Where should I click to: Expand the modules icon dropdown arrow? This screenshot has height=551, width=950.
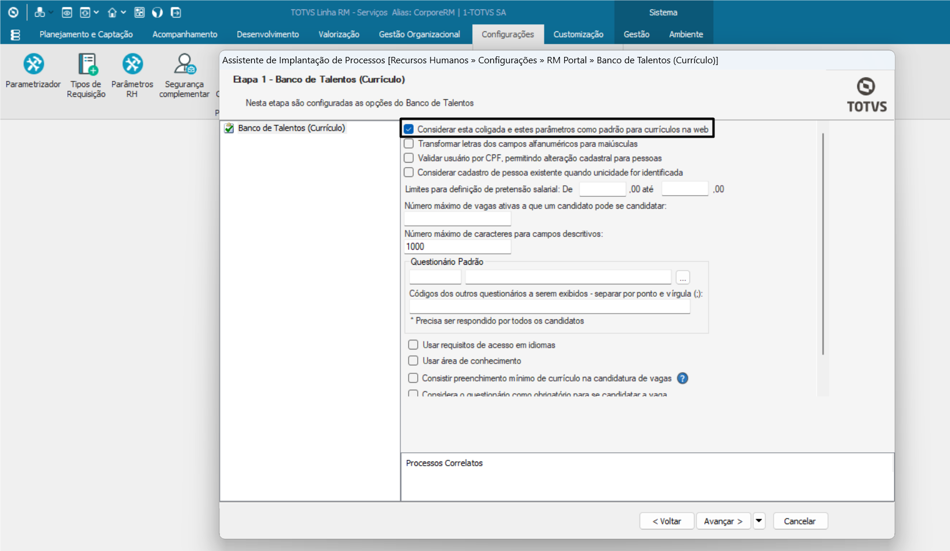(50, 12)
